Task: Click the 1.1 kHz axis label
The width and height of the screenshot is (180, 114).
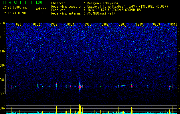Action: coord(3,37)
